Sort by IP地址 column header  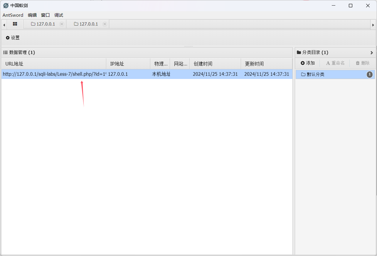point(128,64)
